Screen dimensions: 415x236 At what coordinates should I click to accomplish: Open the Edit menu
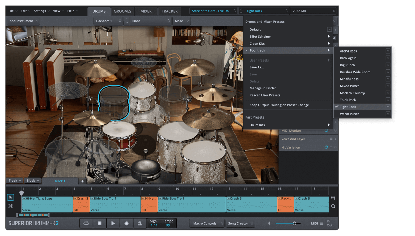tap(25, 11)
